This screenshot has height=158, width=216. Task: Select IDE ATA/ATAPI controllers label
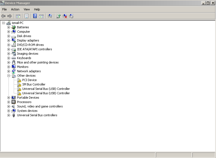pos(34,49)
